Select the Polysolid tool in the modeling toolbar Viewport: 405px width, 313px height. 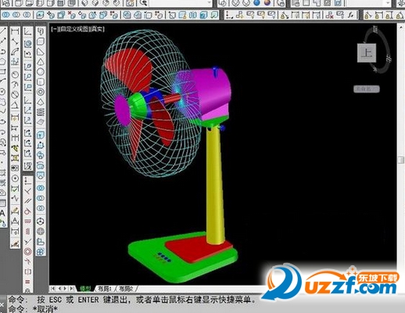coord(41,32)
